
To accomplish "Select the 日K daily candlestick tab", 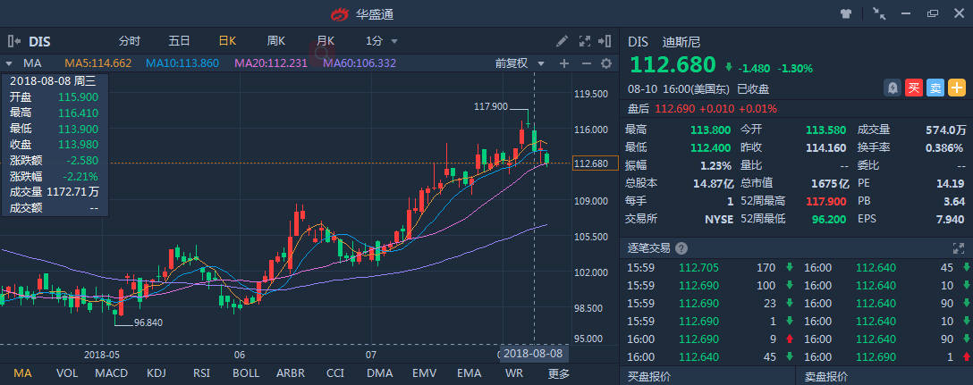I will click(x=227, y=42).
